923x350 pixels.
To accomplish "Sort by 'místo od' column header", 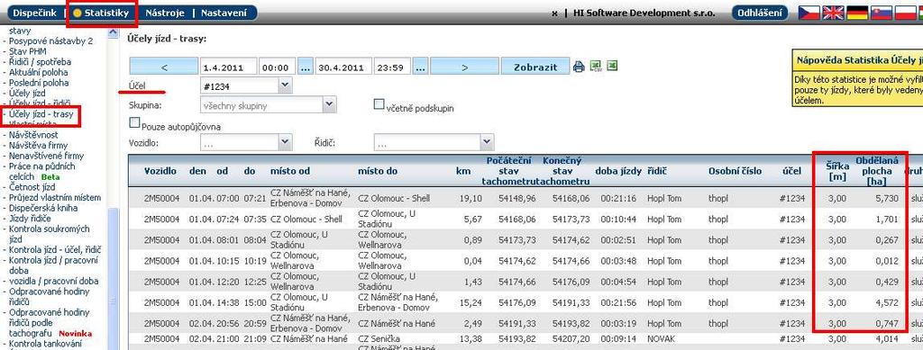I will [x=289, y=171].
